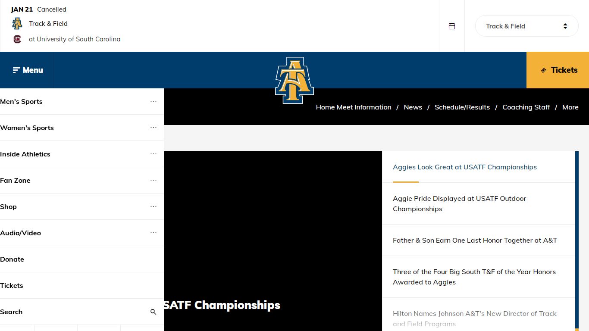Click the South Carolina Gamecocks logo
The width and height of the screenshot is (589, 331).
(17, 39)
